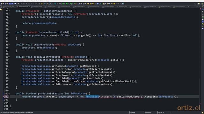Open the Debug configurations dropdown arrow
Screen dimensions: 204x114
click(65, 3)
